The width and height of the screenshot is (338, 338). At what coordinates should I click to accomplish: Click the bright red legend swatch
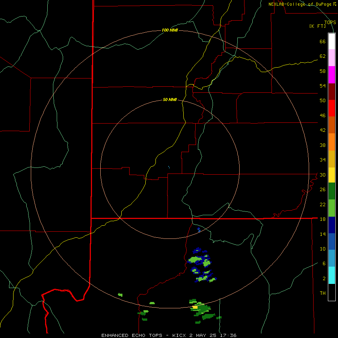(x=332, y=108)
